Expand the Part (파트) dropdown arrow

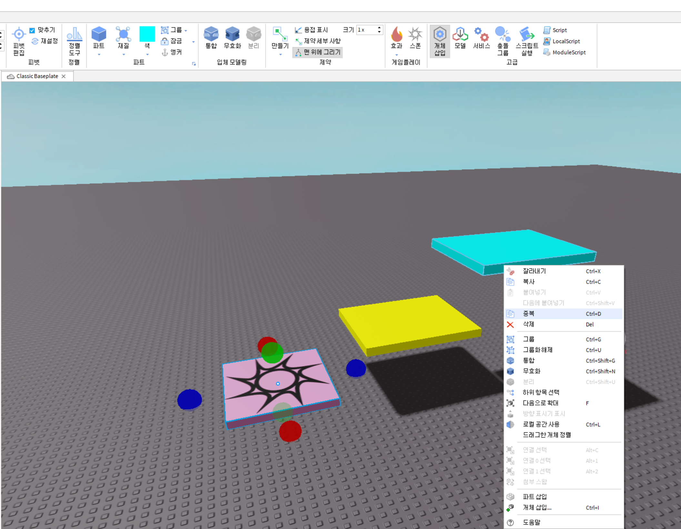(x=99, y=54)
